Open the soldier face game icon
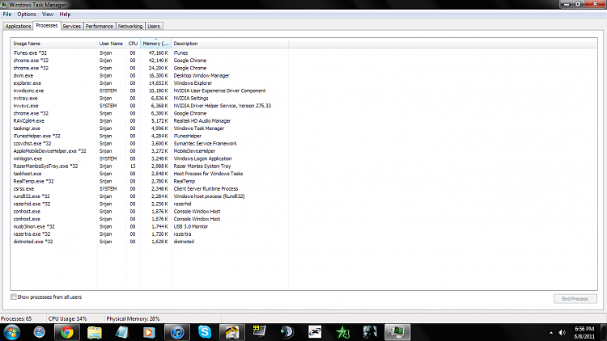607x341 pixels. click(x=370, y=332)
